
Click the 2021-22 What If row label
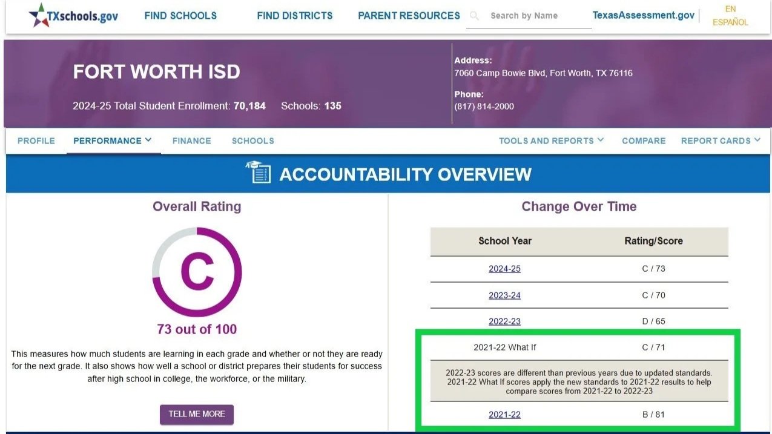[505, 347]
